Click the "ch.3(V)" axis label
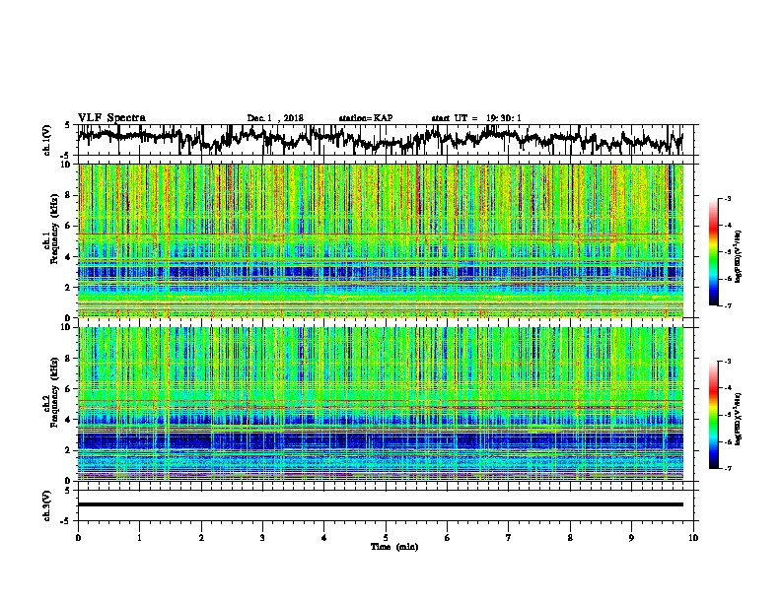 [x=47, y=505]
